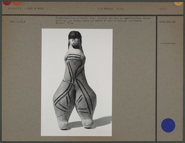Click the M.H. 51.63.2 inventory number
Image resolution: width=185 pixels, height=143 pixels.
coord(17,22)
